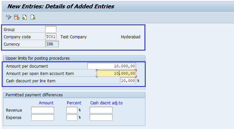Go to Previous entry toolbar icon
Screen dimensions: 234x129
pos(24,17)
